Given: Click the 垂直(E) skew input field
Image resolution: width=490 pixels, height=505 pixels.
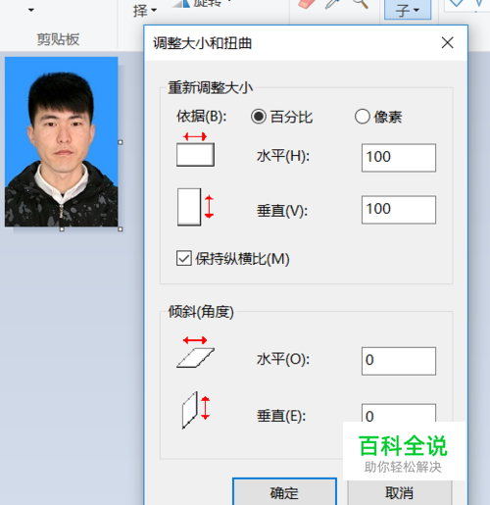Looking at the screenshot, I should click(x=399, y=413).
